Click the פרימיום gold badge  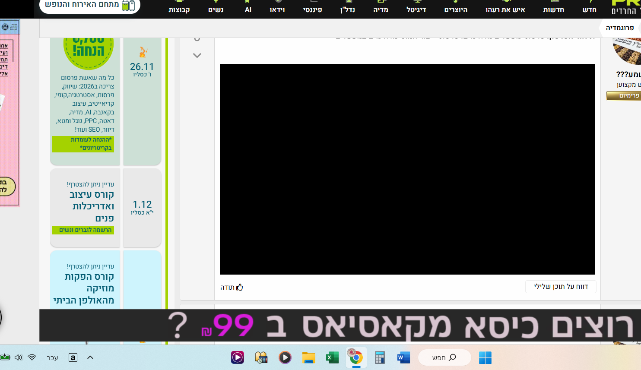624,95
